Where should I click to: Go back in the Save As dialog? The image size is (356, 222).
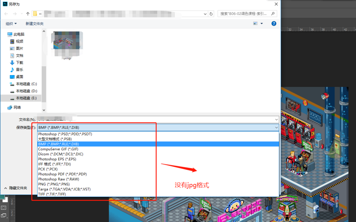click(x=6, y=14)
